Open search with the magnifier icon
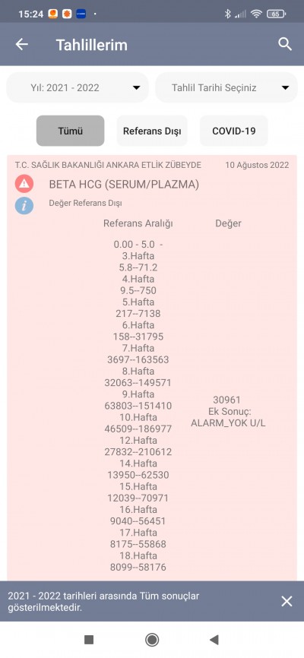The height and width of the screenshot is (658, 304). [285, 44]
